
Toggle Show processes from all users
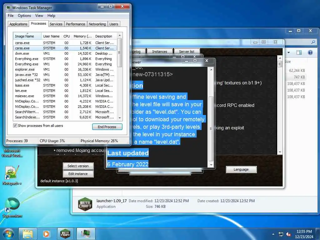click(x=15, y=126)
